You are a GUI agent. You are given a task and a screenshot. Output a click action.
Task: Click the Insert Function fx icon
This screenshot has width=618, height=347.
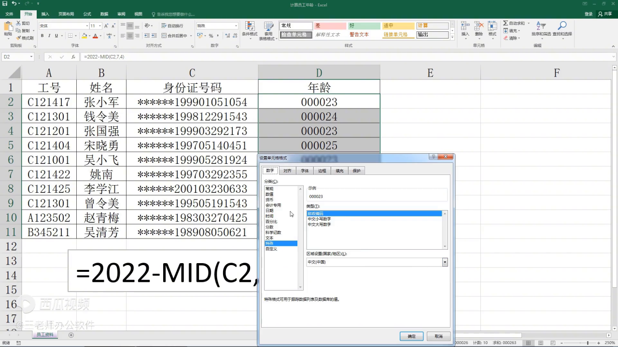click(x=73, y=57)
